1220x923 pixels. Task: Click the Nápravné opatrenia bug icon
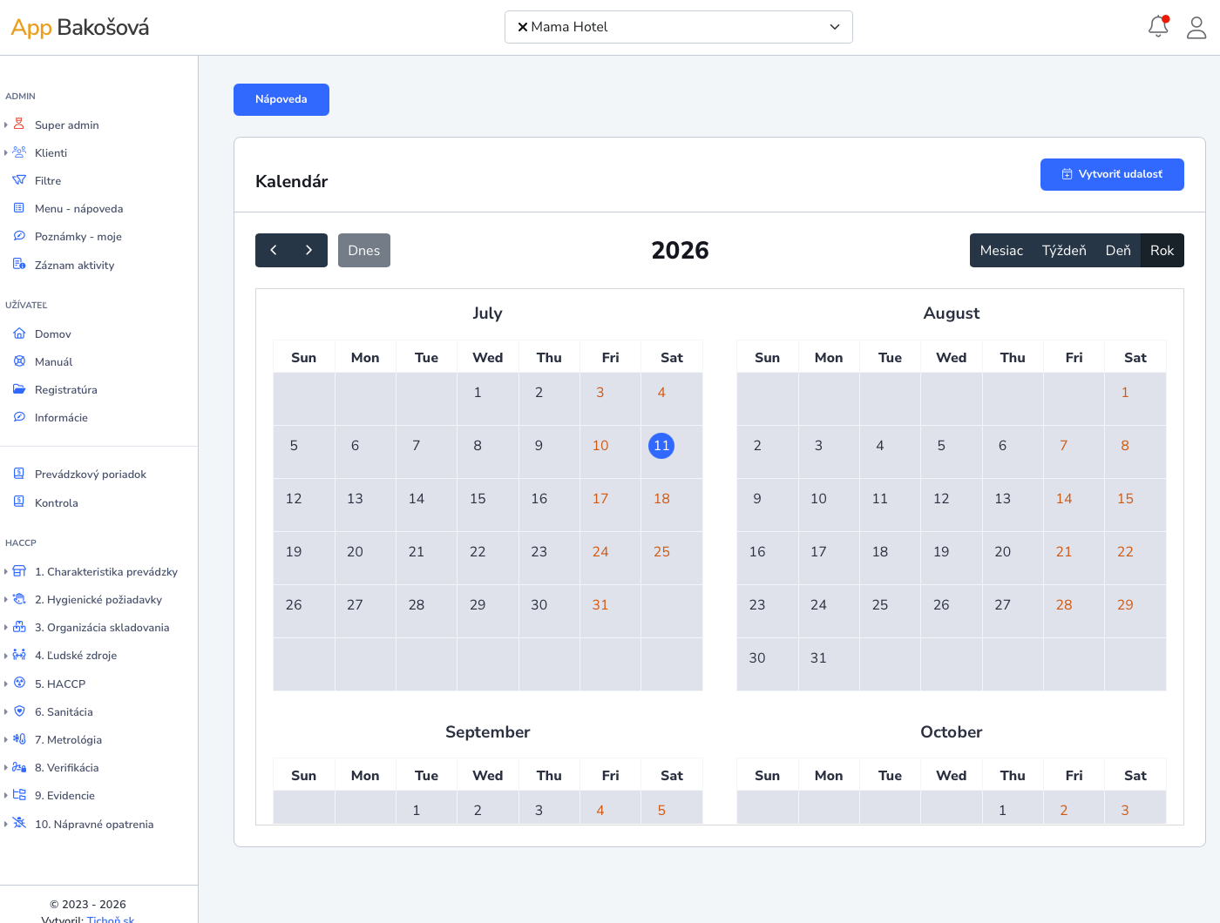point(19,824)
